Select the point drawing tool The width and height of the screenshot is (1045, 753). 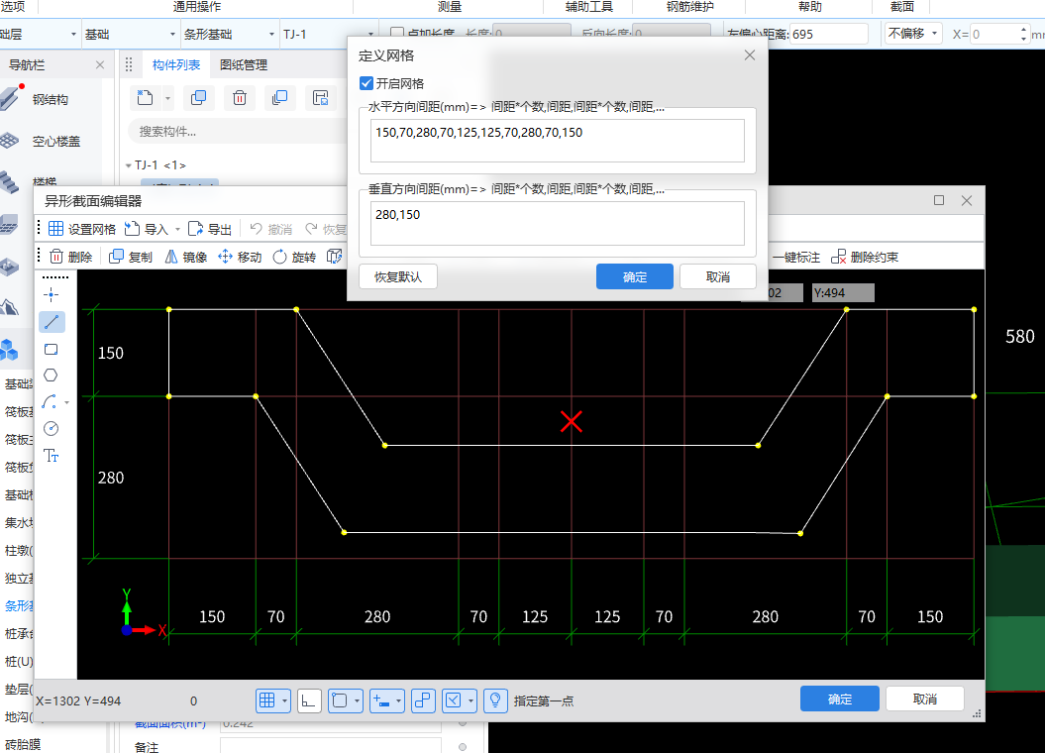52,294
